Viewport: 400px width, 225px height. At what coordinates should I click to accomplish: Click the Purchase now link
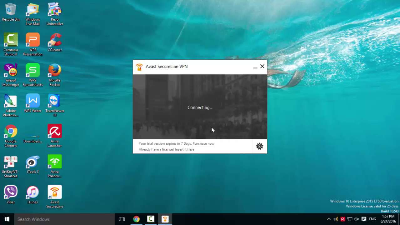[x=203, y=143]
